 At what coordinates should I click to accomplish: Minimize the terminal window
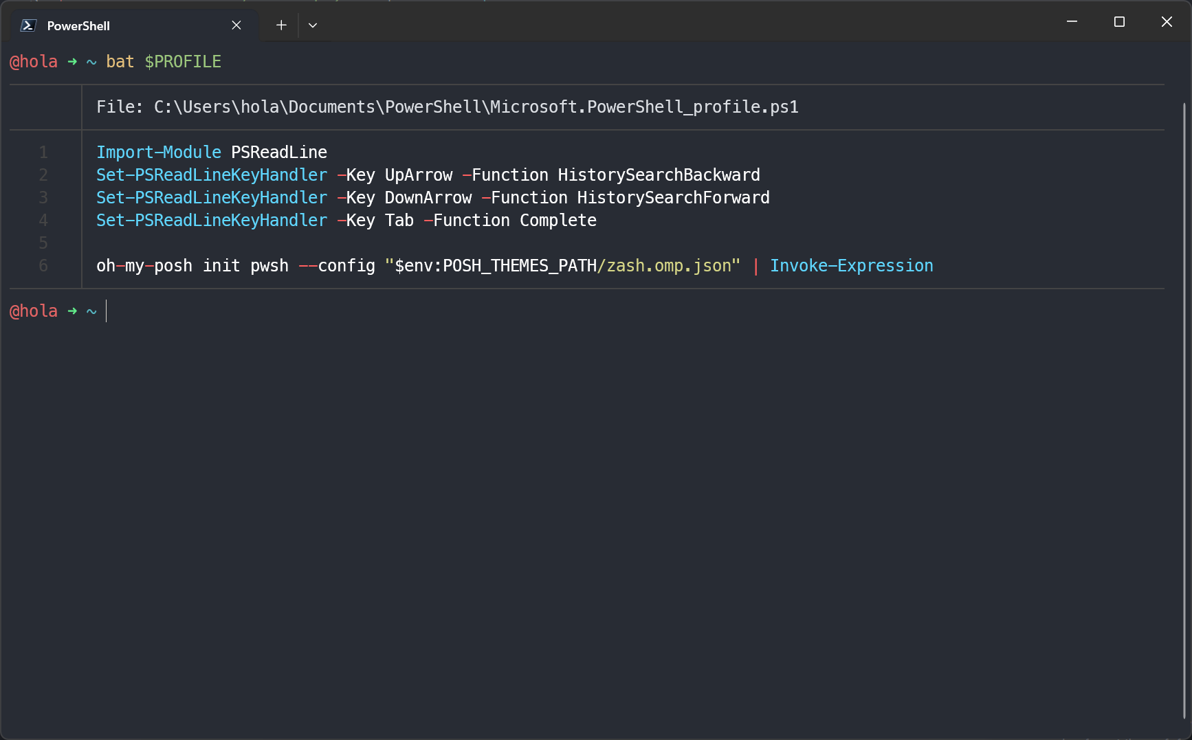click(1072, 22)
